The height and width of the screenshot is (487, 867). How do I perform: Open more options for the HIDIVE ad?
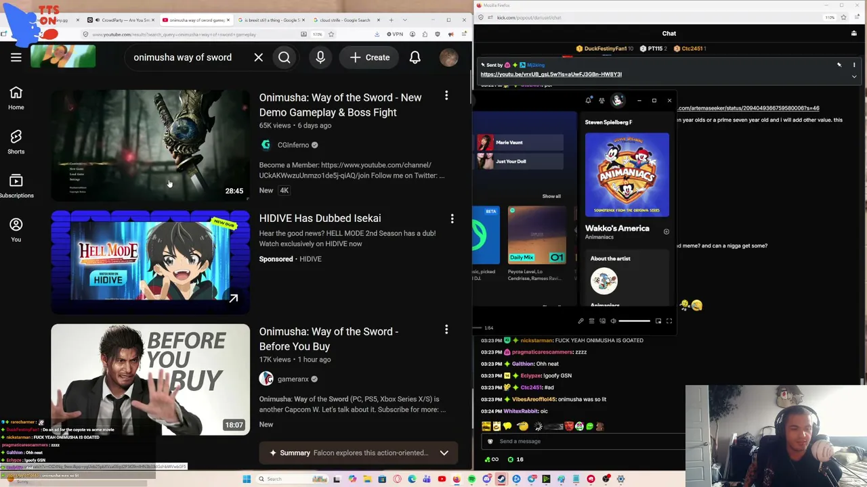(452, 218)
